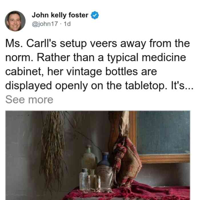Click the post text starting with Ms. Carll's
Screen dimensions: 200x200
pyautogui.click(x=99, y=64)
